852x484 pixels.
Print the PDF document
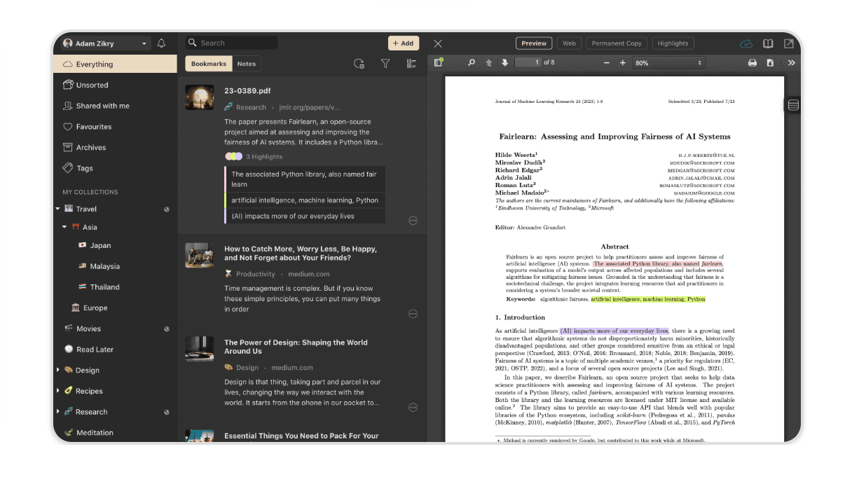(x=753, y=62)
